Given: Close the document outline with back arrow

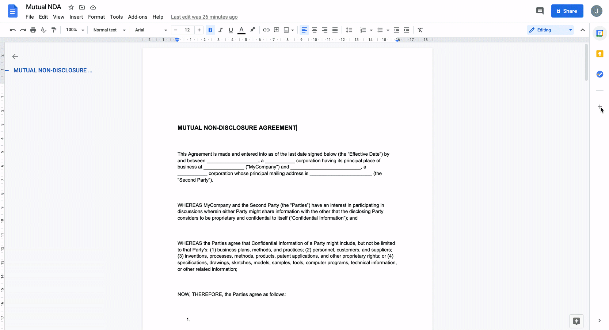Looking at the screenshot, I should click(x=15, y=57).
